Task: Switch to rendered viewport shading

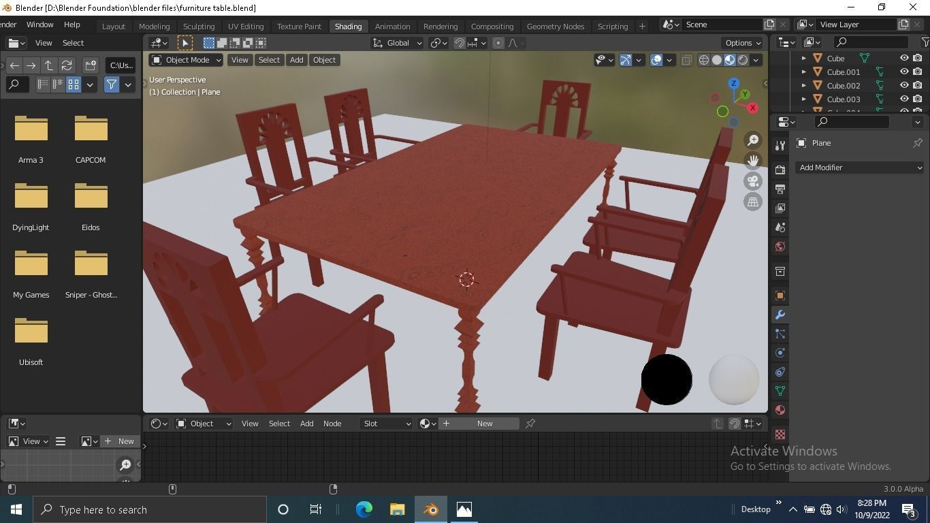Action: [743, 60]
